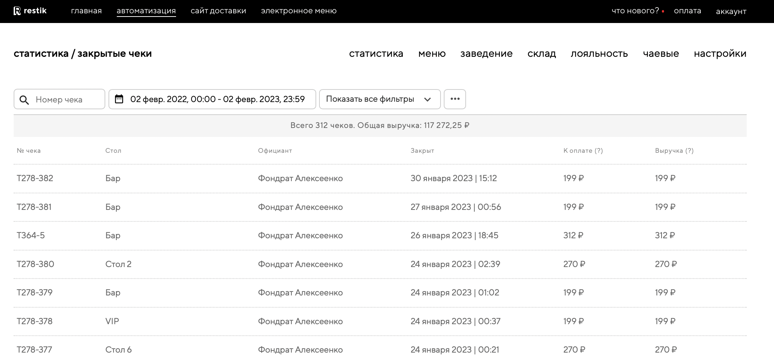The image size is (774, 363).
Task: Click the chevron arrow in filters dropdown
Action: (427, 100)
